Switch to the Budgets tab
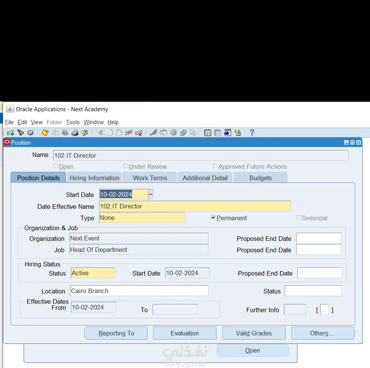Image resolution: width=370 pixels, height=368 pixels. coord(260,178)
